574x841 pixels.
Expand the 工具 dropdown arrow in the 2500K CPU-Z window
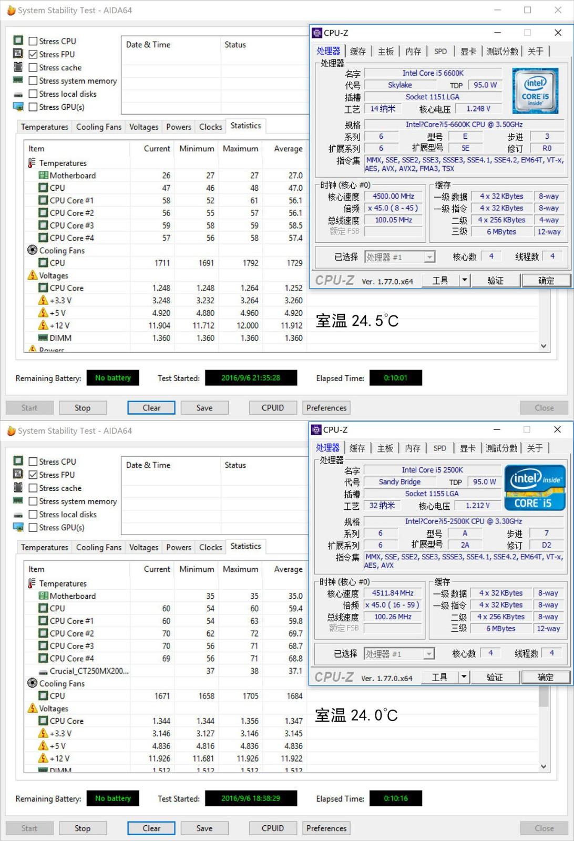463,677
